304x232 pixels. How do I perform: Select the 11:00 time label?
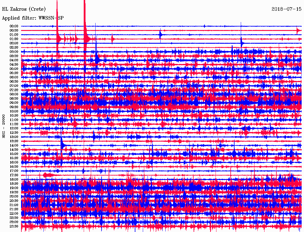tap(14, 120)
